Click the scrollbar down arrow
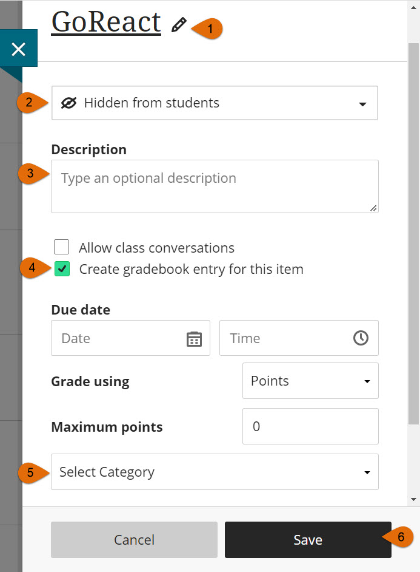 pos(413,499)
